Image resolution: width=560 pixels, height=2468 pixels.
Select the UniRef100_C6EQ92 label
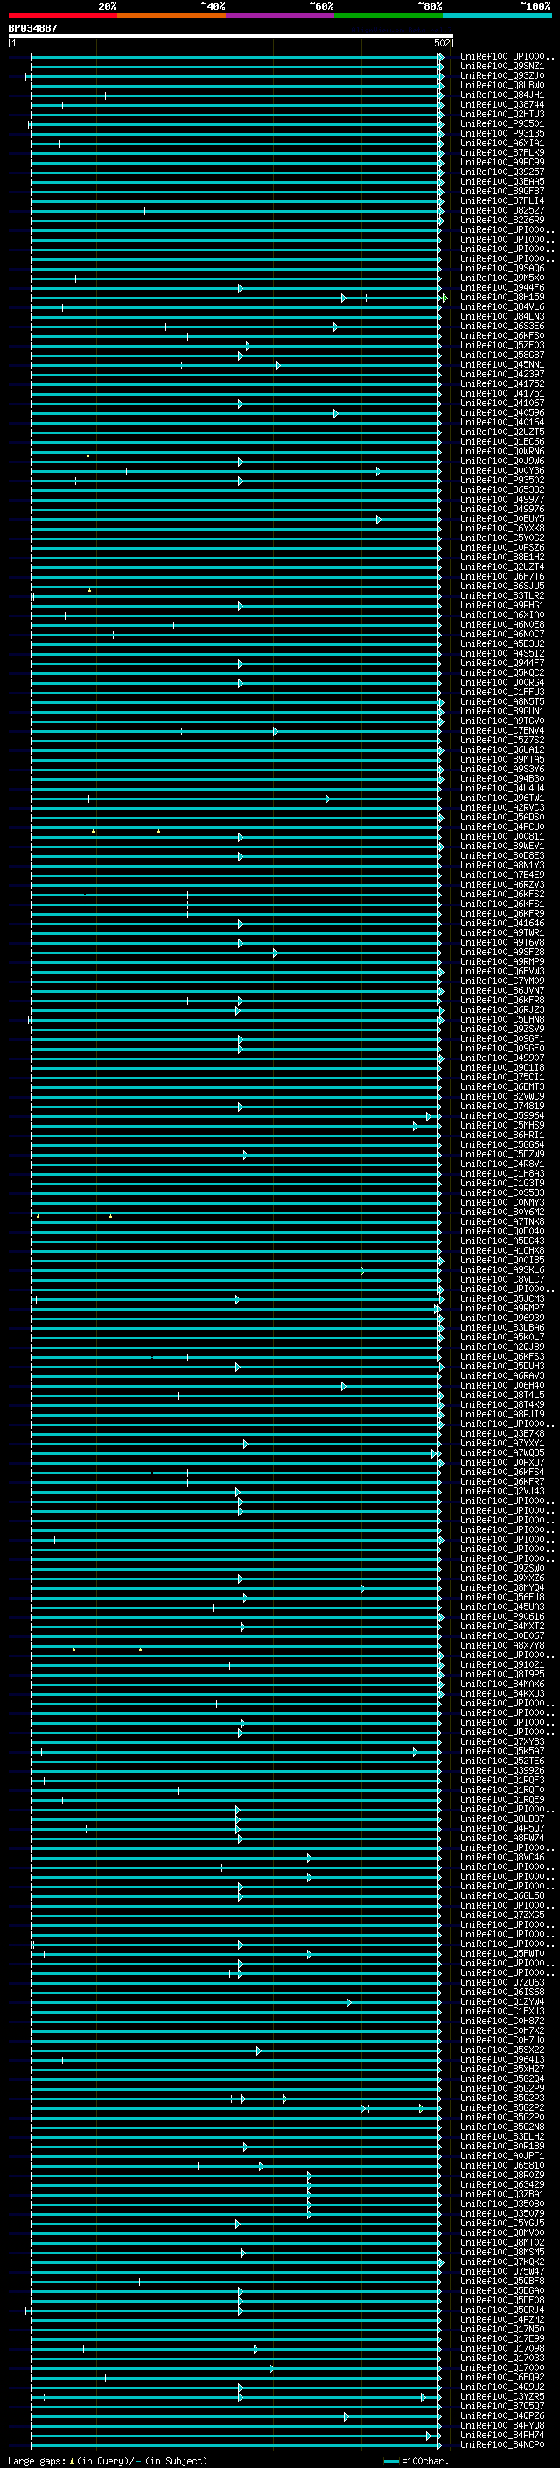[x=502, y=2377]
